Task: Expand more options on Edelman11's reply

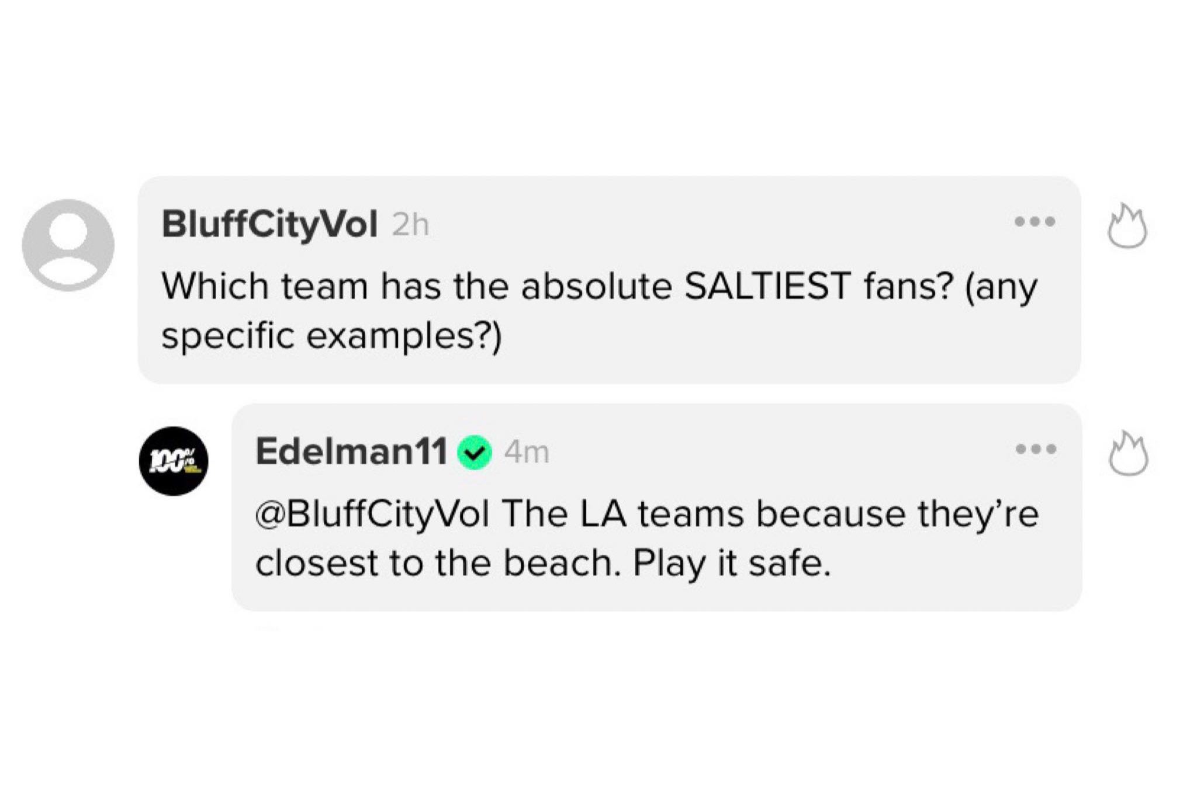Action: click(1036, 449)
